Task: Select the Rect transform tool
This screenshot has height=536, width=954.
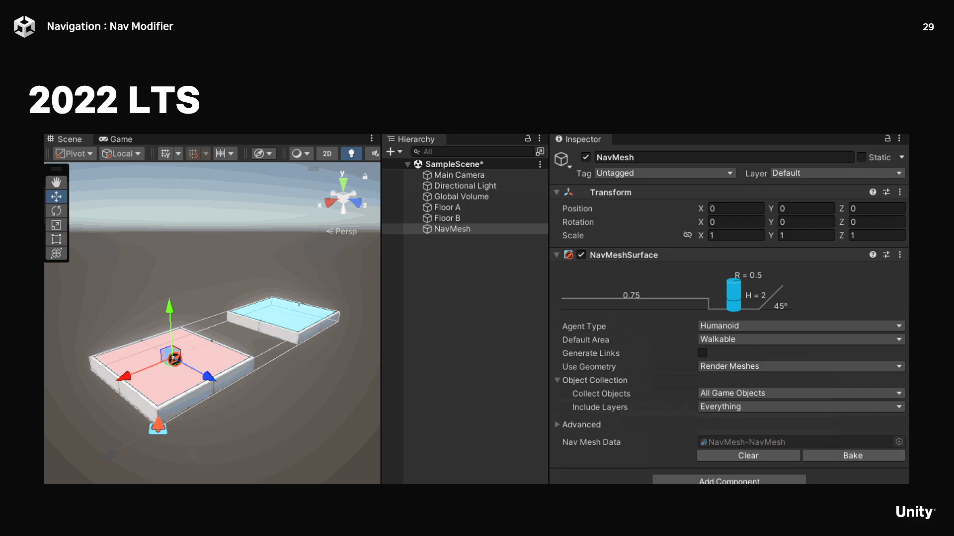Action: 56,239
